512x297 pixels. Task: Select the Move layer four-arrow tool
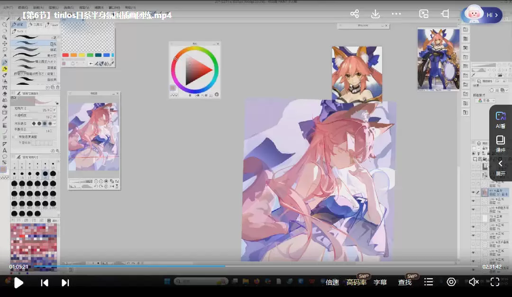pos(5,44)
